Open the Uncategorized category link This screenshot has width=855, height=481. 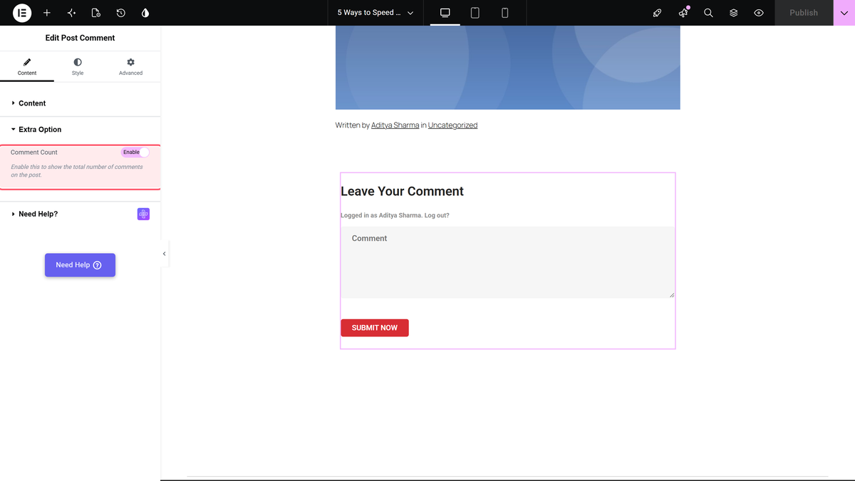(452, 125)
